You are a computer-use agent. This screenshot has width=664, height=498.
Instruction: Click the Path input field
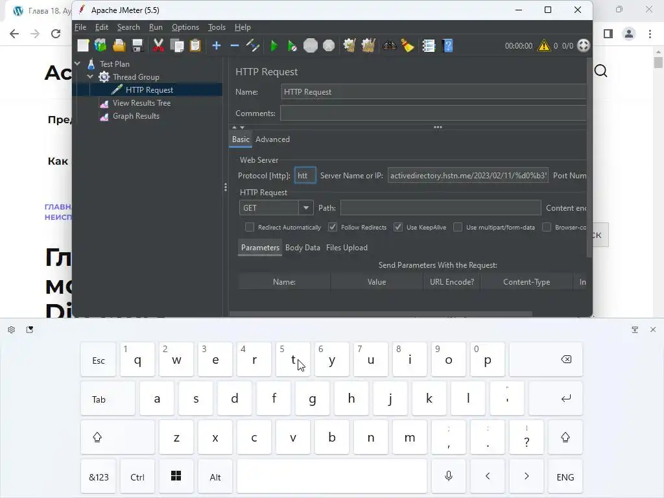coord(440,208)
